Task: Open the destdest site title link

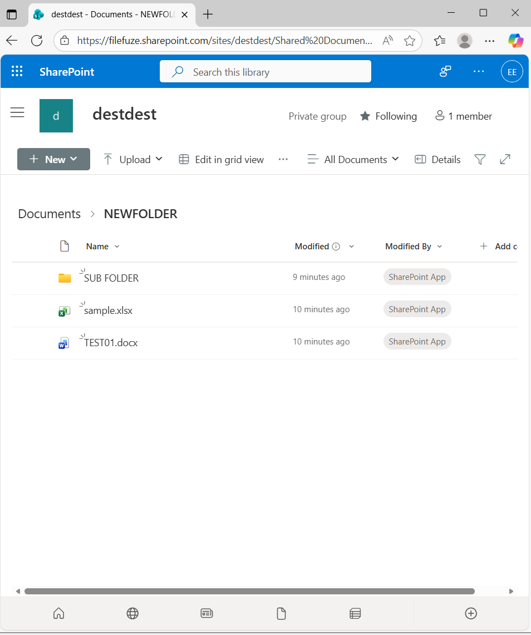Action: [124, 115]
